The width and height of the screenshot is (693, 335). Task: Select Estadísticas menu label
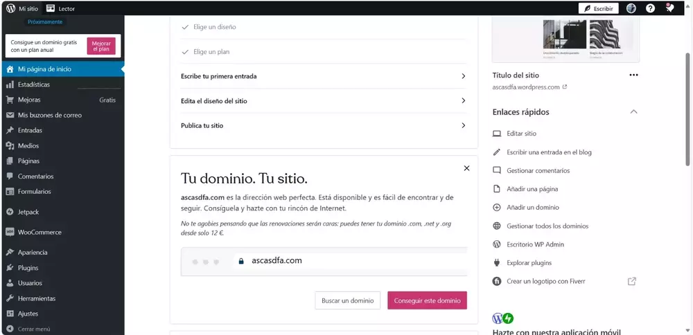33,84
